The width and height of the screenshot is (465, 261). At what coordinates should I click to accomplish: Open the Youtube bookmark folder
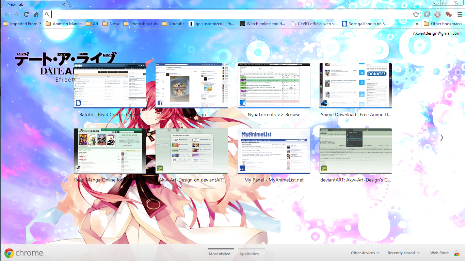pos(173,24)
